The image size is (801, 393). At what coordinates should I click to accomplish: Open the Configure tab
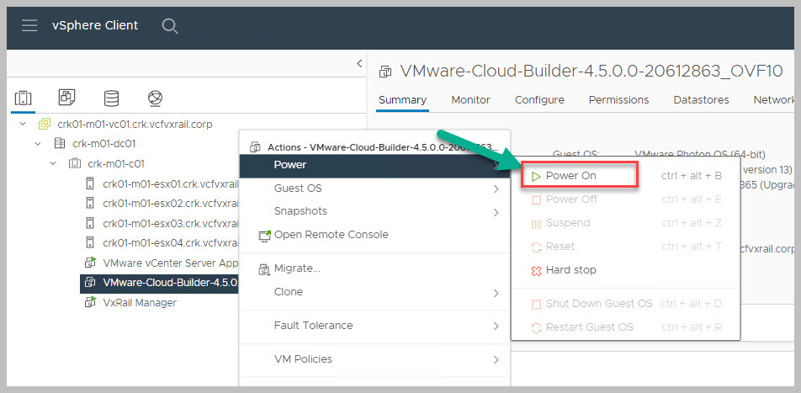coord(539,100)
